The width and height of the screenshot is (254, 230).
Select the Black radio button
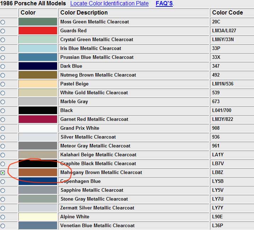(x=2, y=111)
